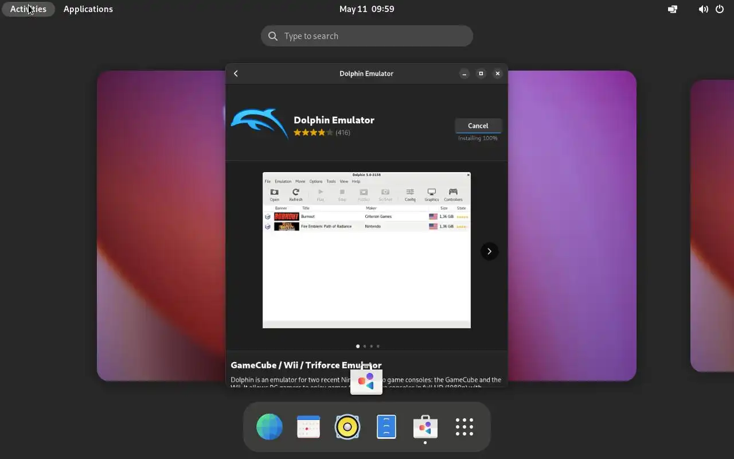Select the second carousel page dot
Image resolution: width=734 pixels, height=459 pixels.
click(365, 346)
